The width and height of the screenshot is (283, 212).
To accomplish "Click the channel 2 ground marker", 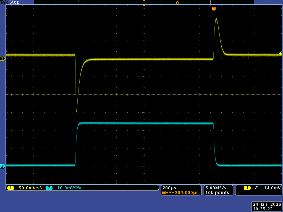I will point(2,166).
